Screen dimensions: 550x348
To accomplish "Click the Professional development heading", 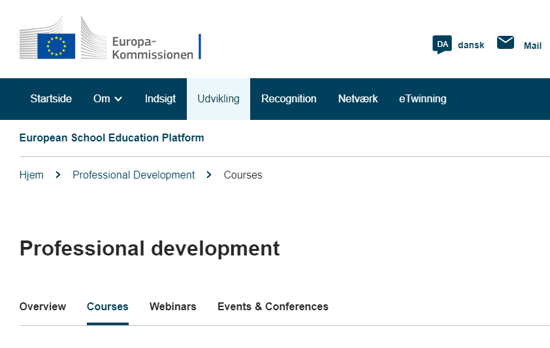I will click(x=150, y=248).
